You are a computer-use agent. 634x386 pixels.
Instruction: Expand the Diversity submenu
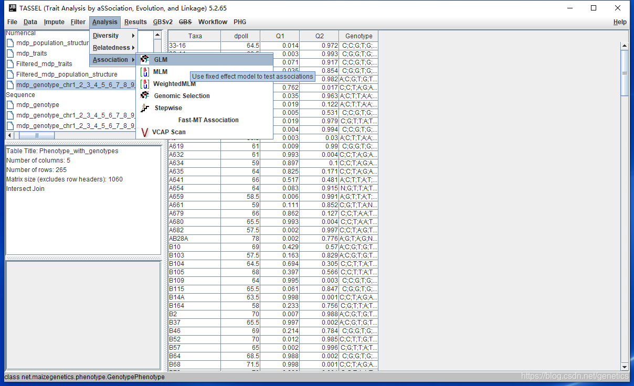(113, 36)
